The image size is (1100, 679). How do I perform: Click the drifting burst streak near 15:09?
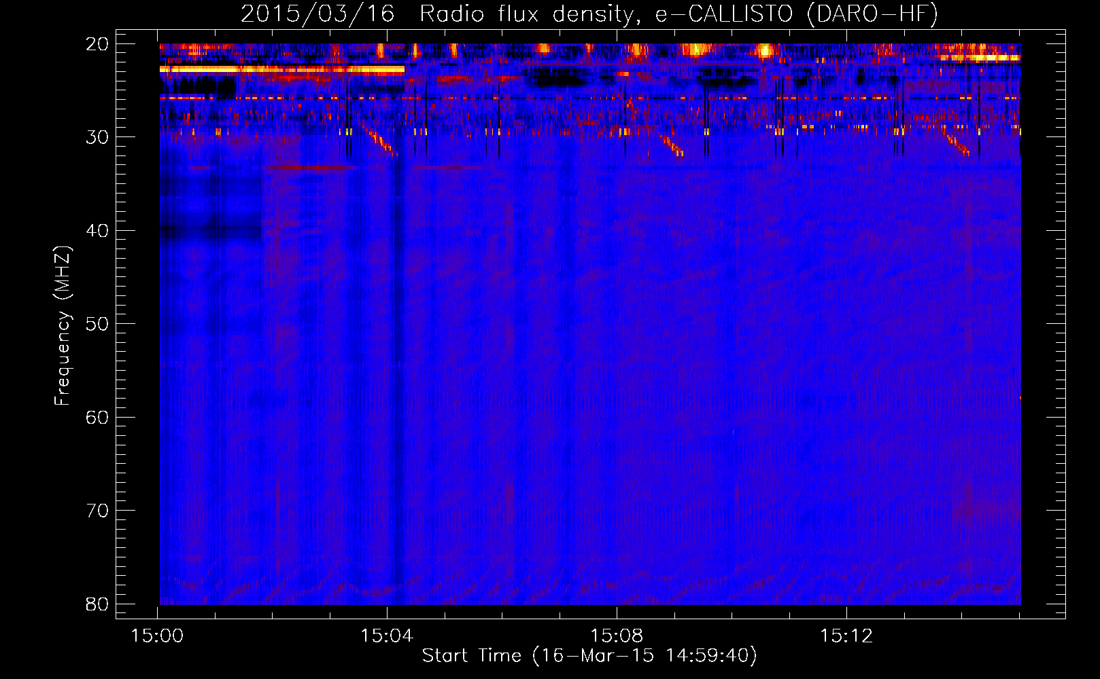click(672, 145)
